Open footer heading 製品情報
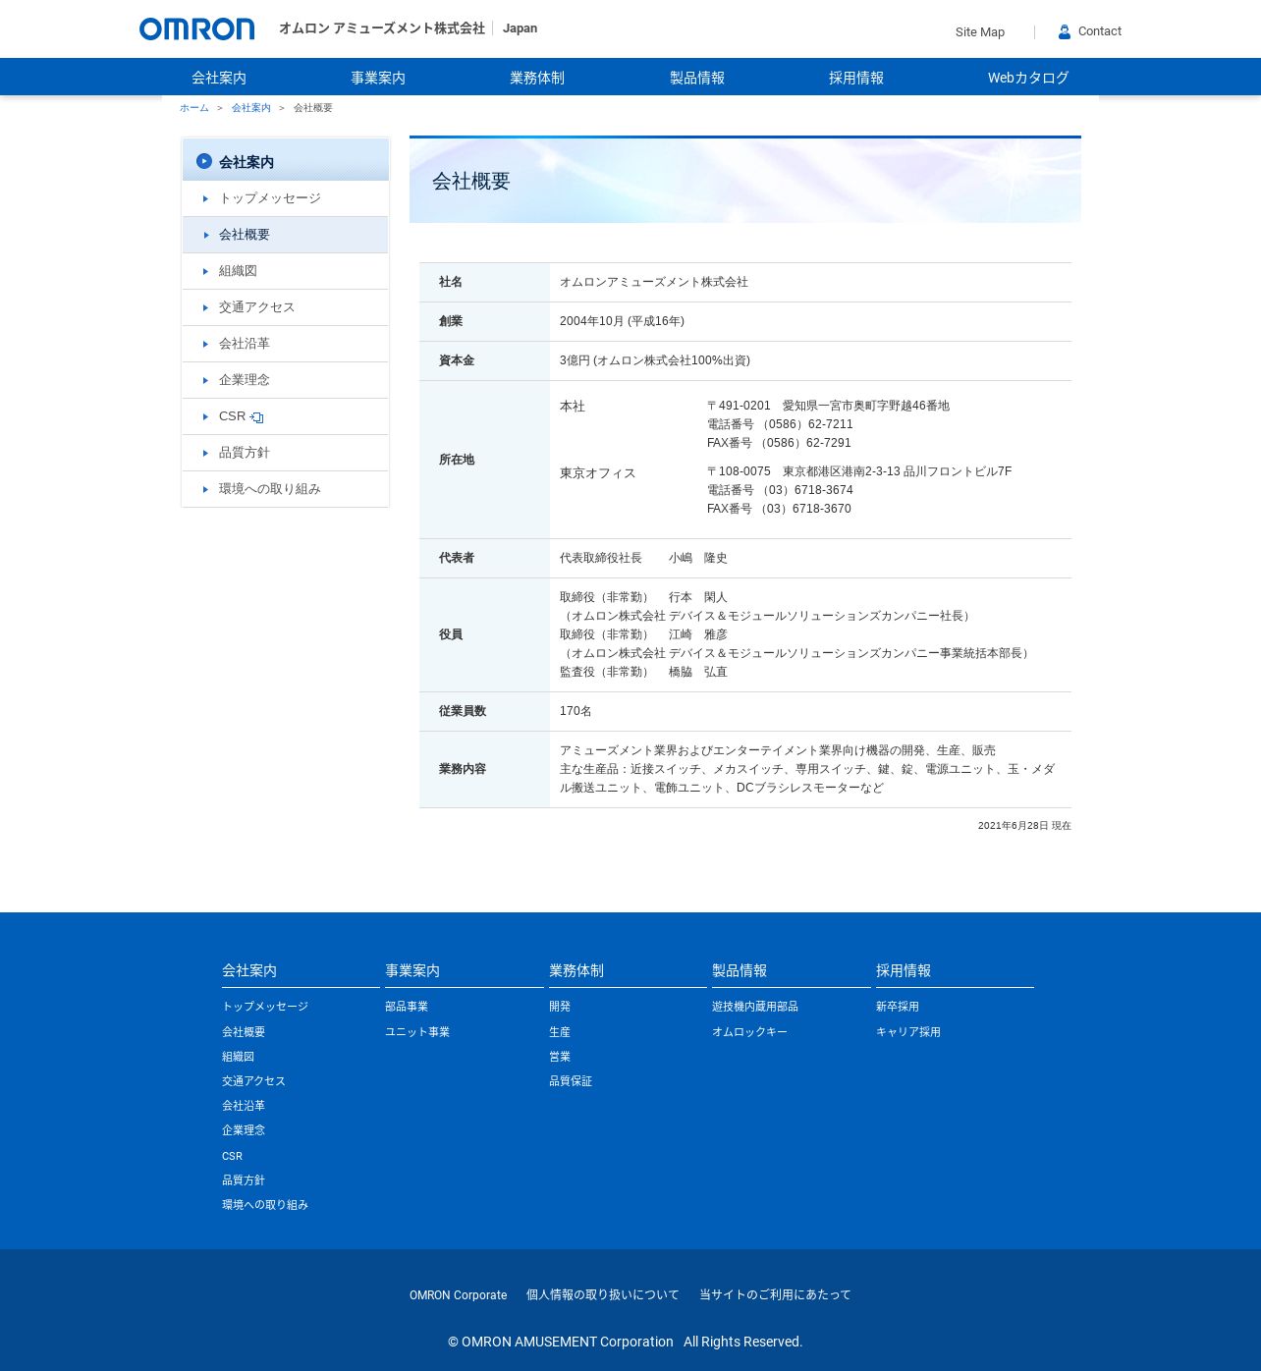 [x=740, y=970]
